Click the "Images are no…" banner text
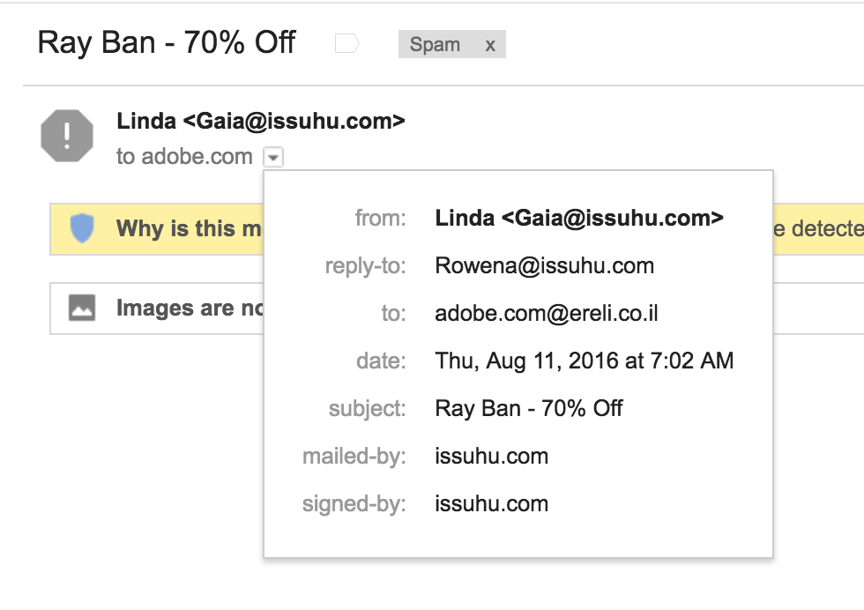Image resolution: width=864 pixels, height=610 pixels. click(188, 309)
